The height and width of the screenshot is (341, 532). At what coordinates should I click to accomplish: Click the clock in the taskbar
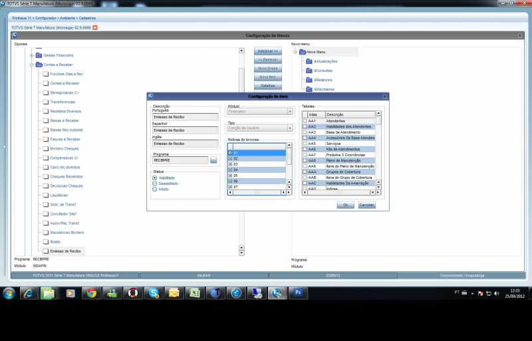515,294
